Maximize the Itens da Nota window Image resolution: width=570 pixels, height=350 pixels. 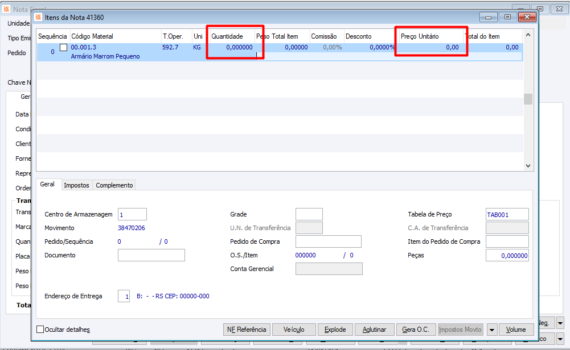(507, 17)
